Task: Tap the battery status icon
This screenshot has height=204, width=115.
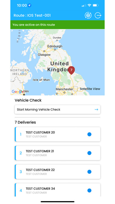Action: click(x=96, y=5)
